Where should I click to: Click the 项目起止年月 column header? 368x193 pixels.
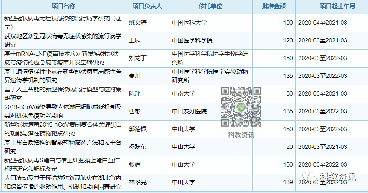tap(331, 6)
